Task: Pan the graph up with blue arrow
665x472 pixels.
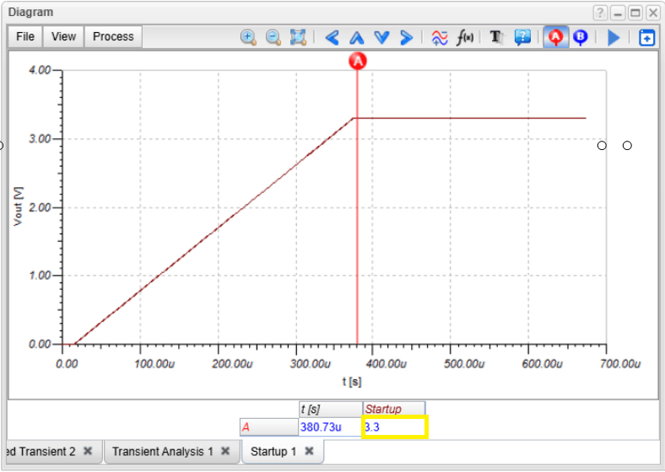Action: tap(357, 38)
